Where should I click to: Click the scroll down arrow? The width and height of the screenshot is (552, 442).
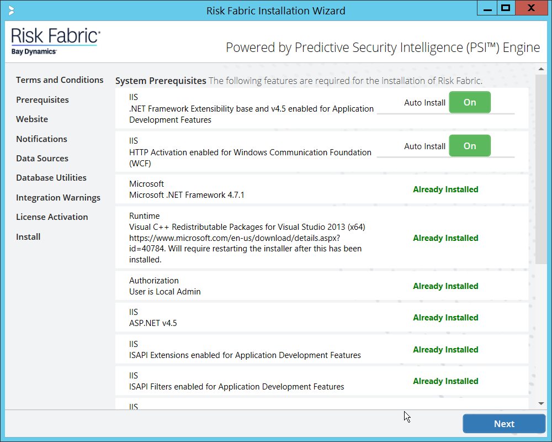click(x=541, y=403)
